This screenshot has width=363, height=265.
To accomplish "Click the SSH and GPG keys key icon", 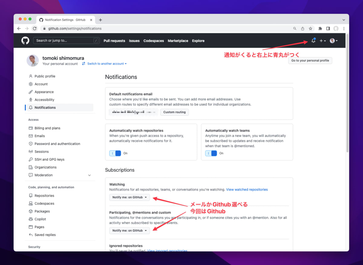I will point(31,159).
